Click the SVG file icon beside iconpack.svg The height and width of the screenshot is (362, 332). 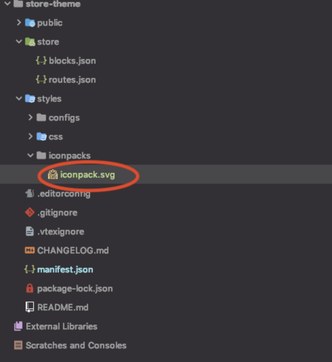[53, 175]
